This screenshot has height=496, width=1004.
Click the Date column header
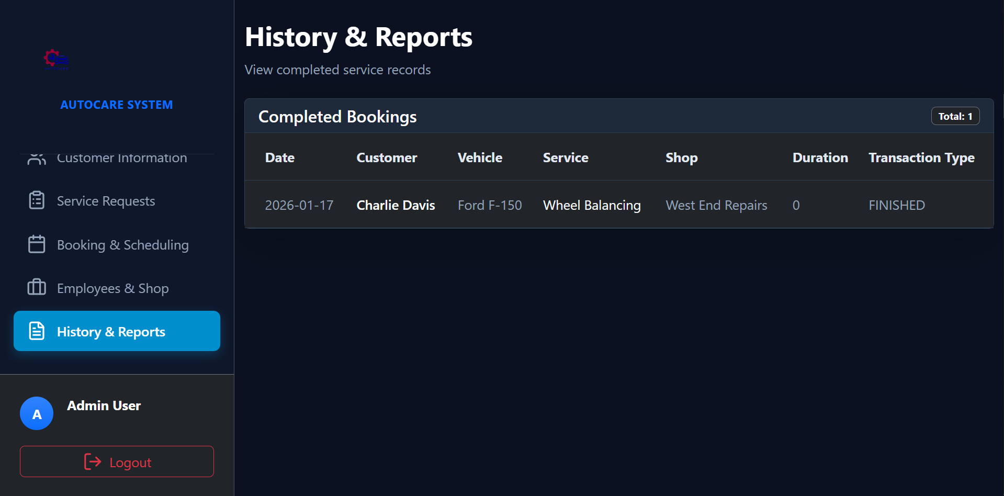[280, 157]
